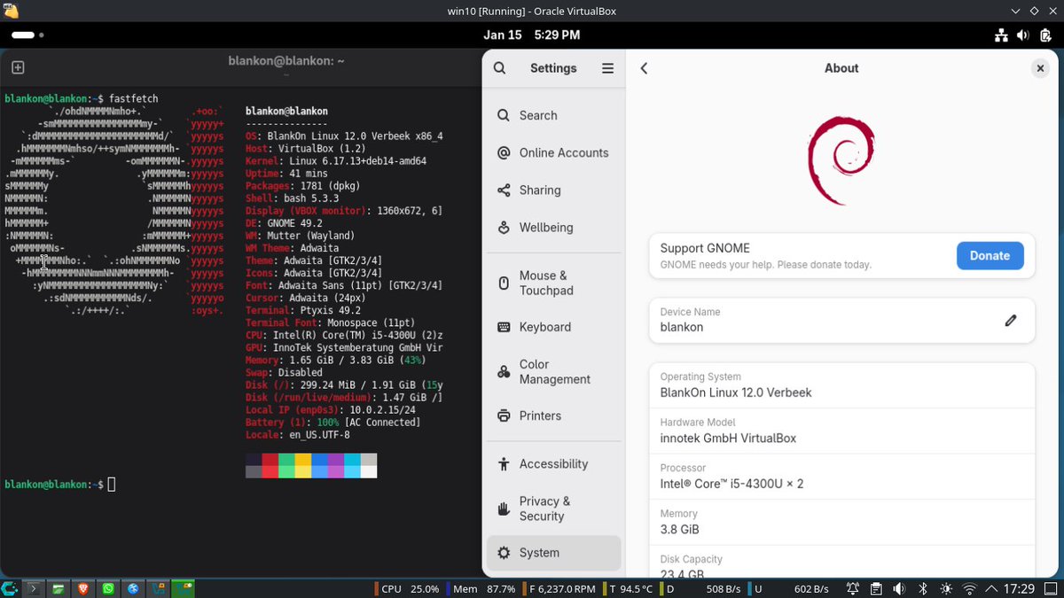Click the Local IP 10.0.2.15/24 line
This screenshot has height=598, width=1064.
331,409
